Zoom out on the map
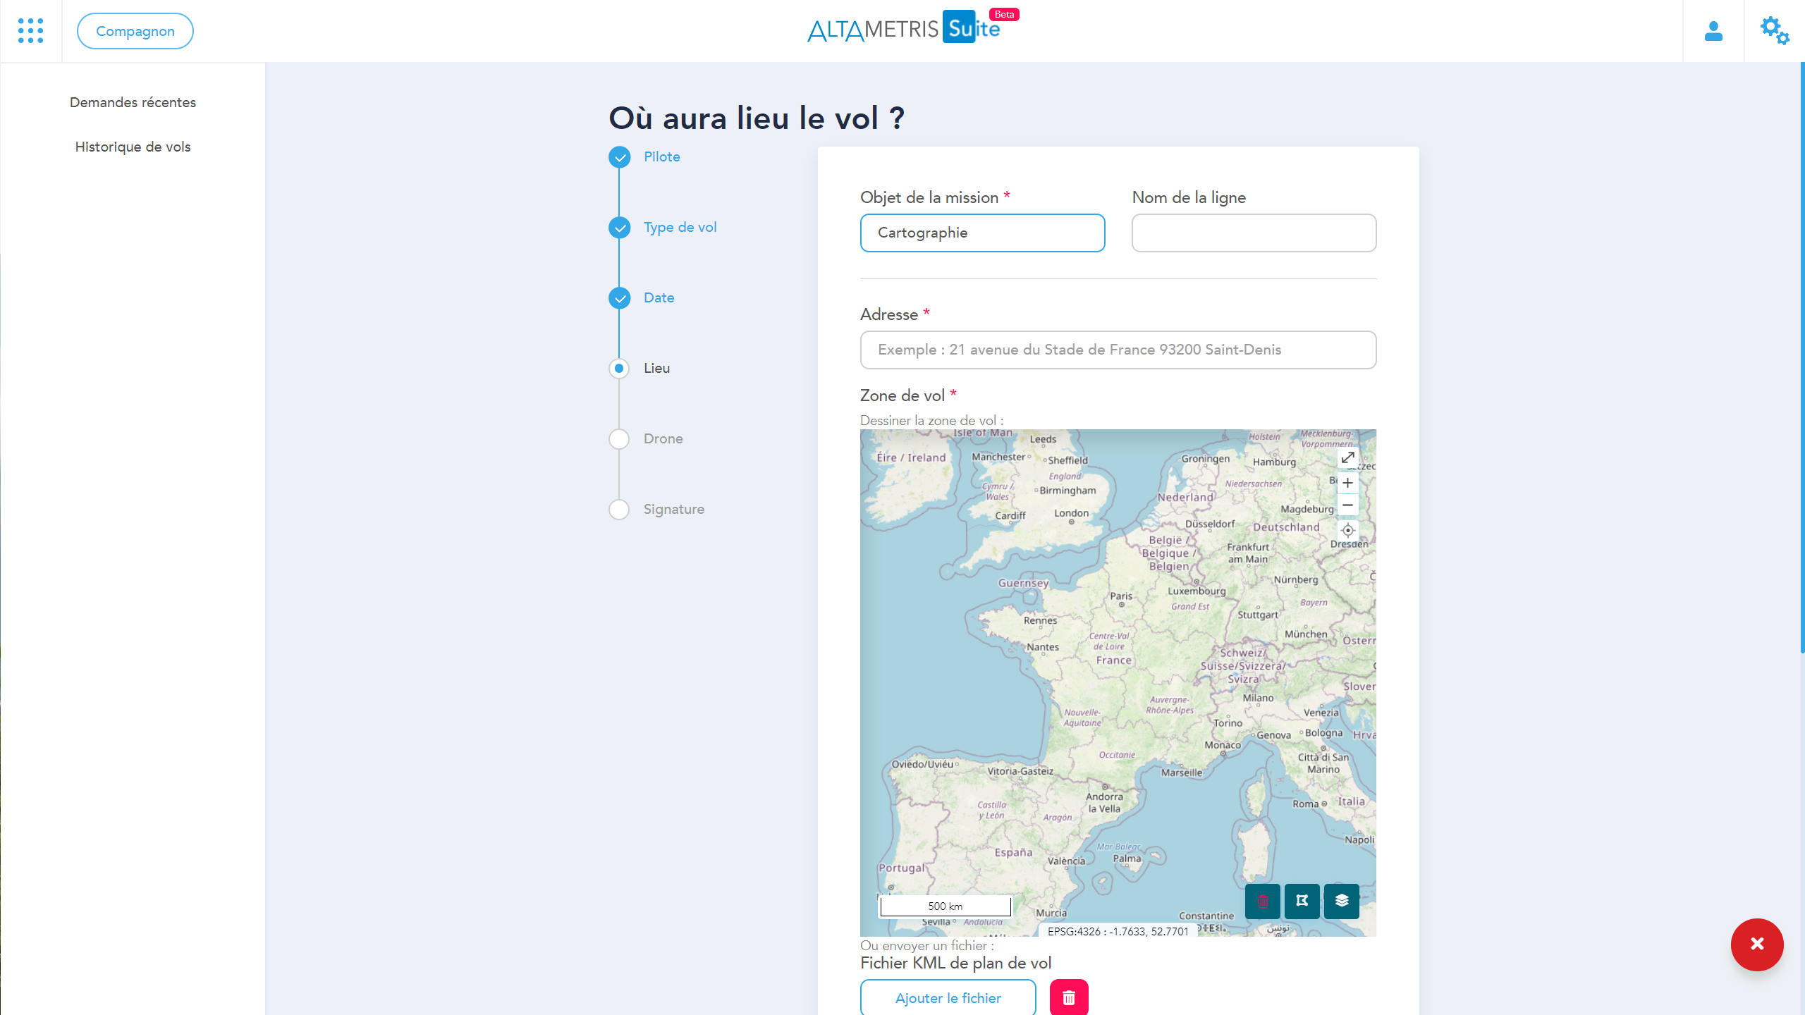Viewport: 1805px width, 1015px height. tap(1347, 505)
